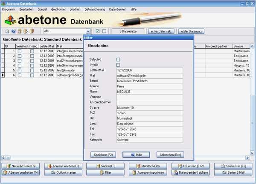The height and width of the screenshot is (184, 256).
Task: Click the mail cell 'test@firma.de'
Action: click(70, 71)
